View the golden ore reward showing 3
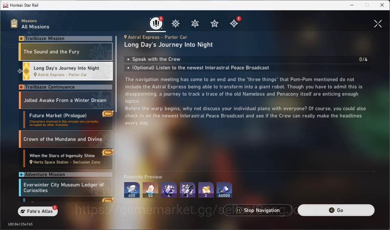This screenshot has width=390, height=230. pyautogui.click(x=206, y=190)
